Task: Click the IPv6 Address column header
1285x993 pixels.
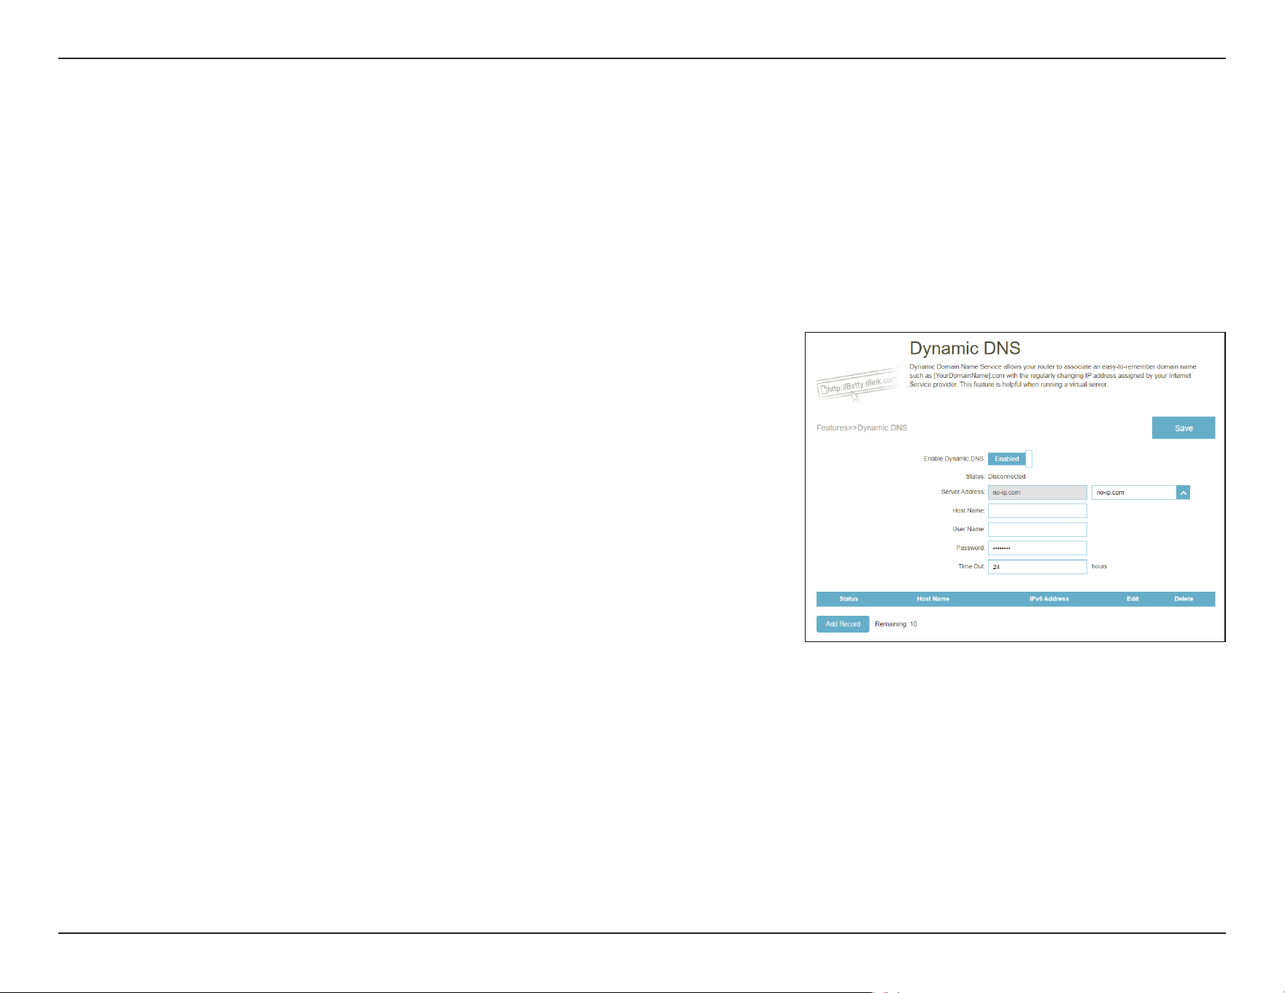Action: pos(1049,599)
